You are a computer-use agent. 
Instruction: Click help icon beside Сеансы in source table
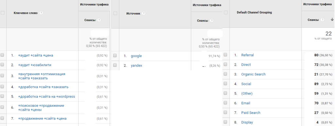coord(212,21)
